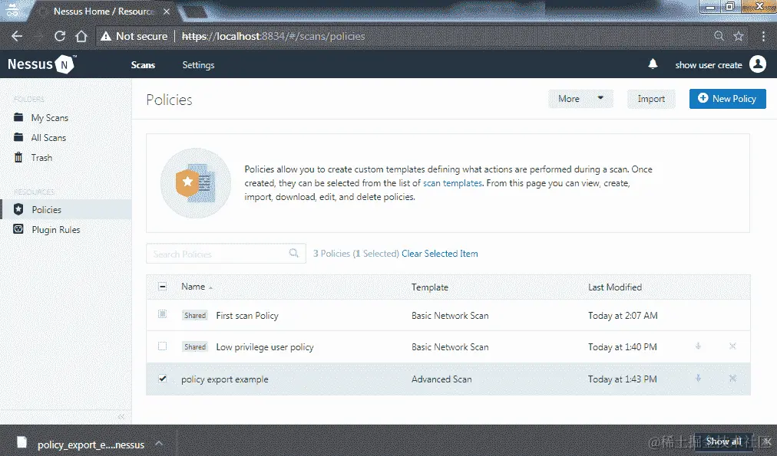Reload the page with refresh icon

[x=60, y=36]
